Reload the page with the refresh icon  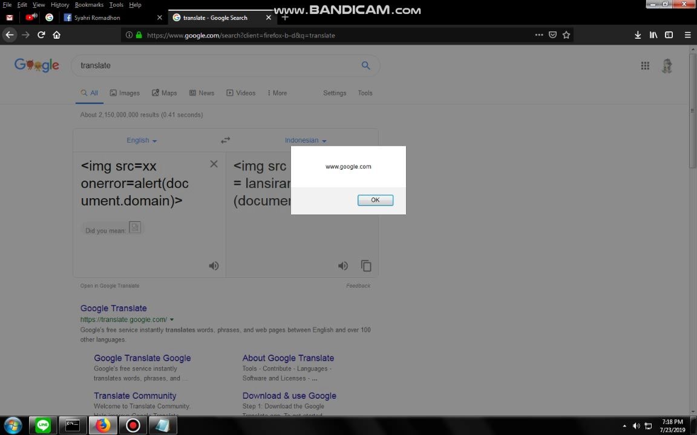pos(41,35)
